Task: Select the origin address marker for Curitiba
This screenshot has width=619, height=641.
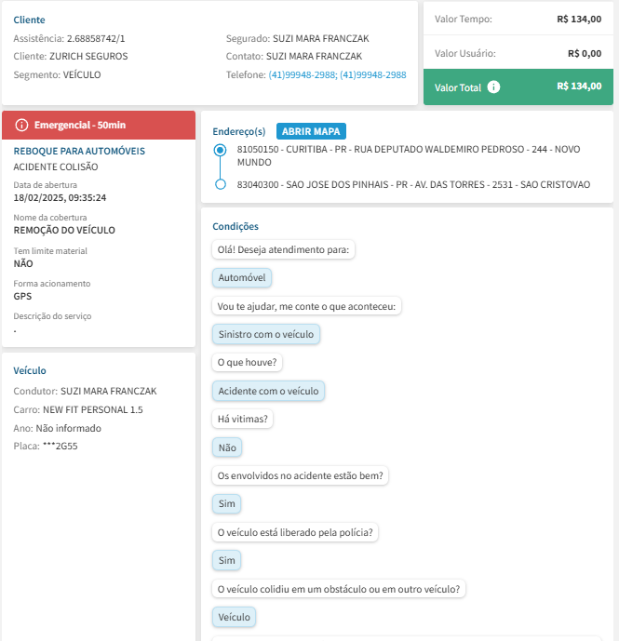Action: pyautogui.click(x=220, y=149)
